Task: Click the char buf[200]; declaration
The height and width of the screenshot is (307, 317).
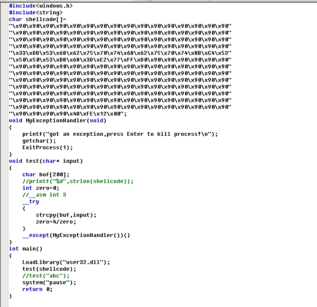Action: 46,175
